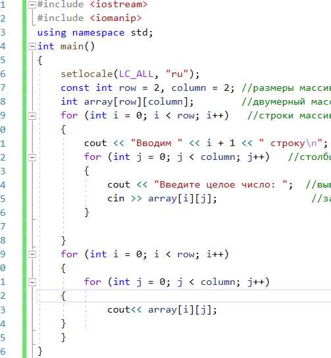Click the <iomanip> header name

[x=116, y=18]
